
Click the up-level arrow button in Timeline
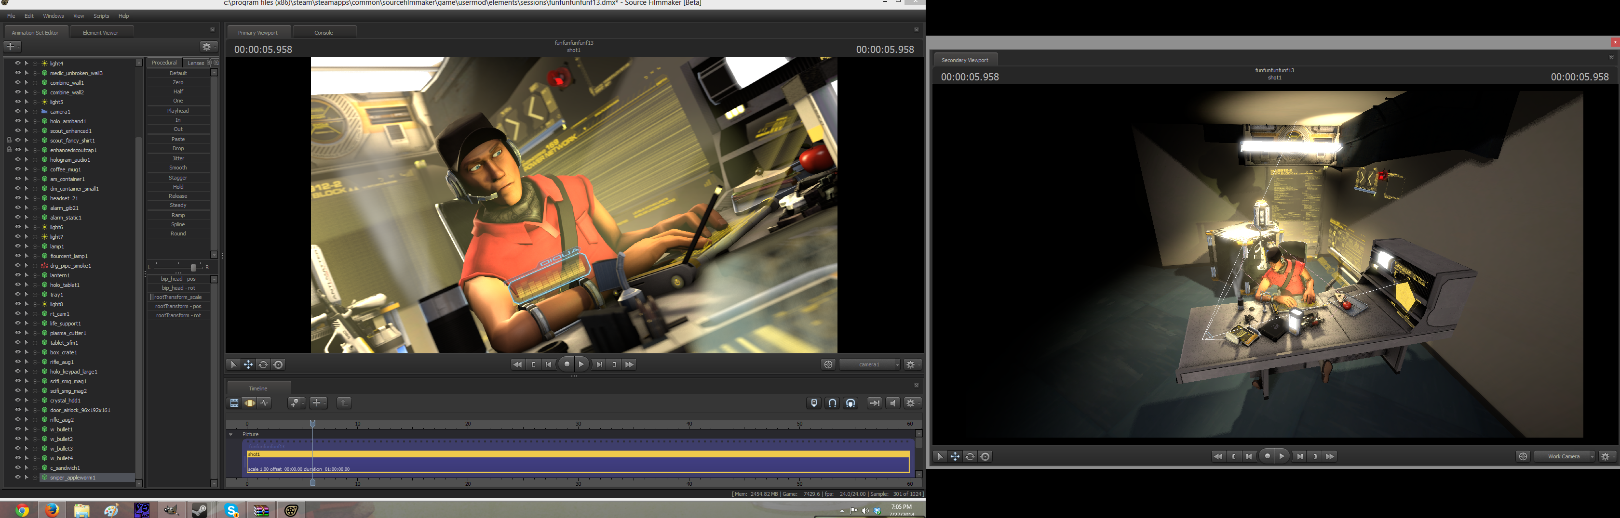(344, 403)
